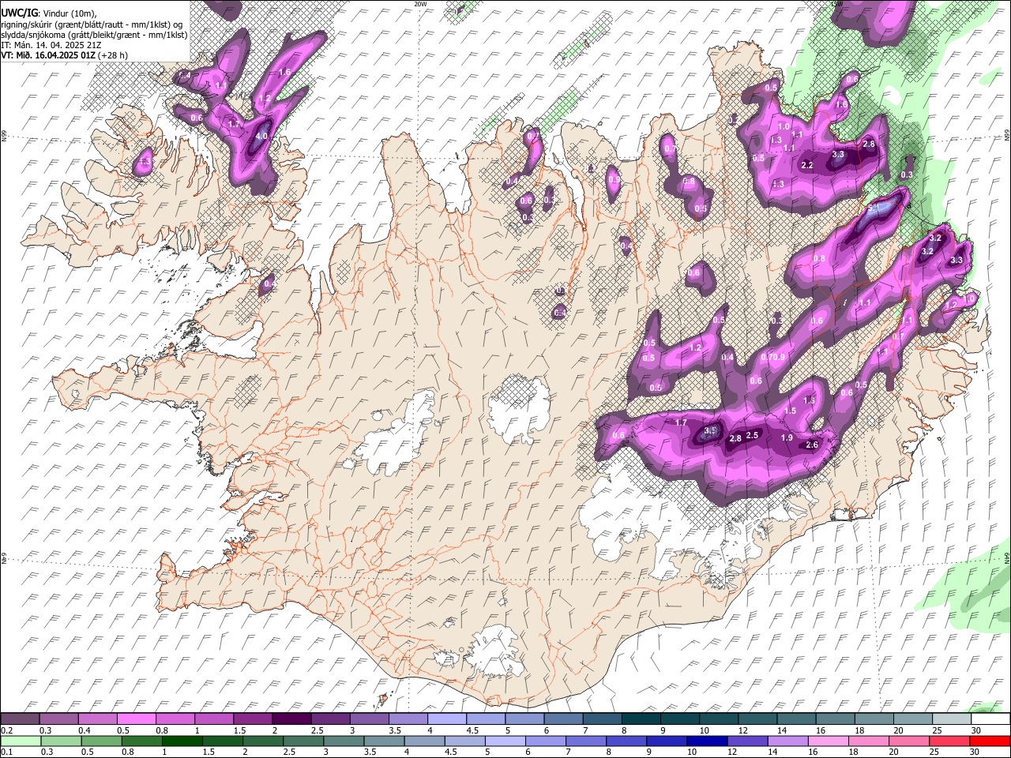Image resolution: width=1011 pixels, height=758 pixels.
Task: Click the pale grey 25 mm snow legend swatch
Action: (951, 719)
